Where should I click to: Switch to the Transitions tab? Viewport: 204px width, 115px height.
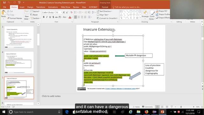tap(41, 7)
